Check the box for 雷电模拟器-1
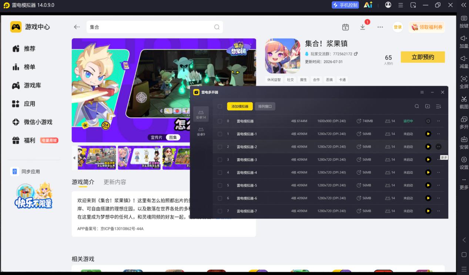Viewport: 469px width, 275px height. click(x=220, y=134)
